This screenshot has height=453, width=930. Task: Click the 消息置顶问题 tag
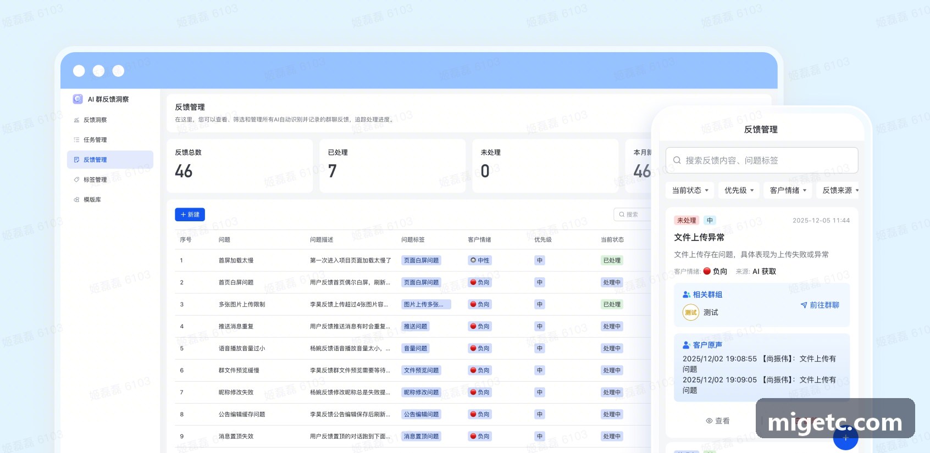pos(421,436)
